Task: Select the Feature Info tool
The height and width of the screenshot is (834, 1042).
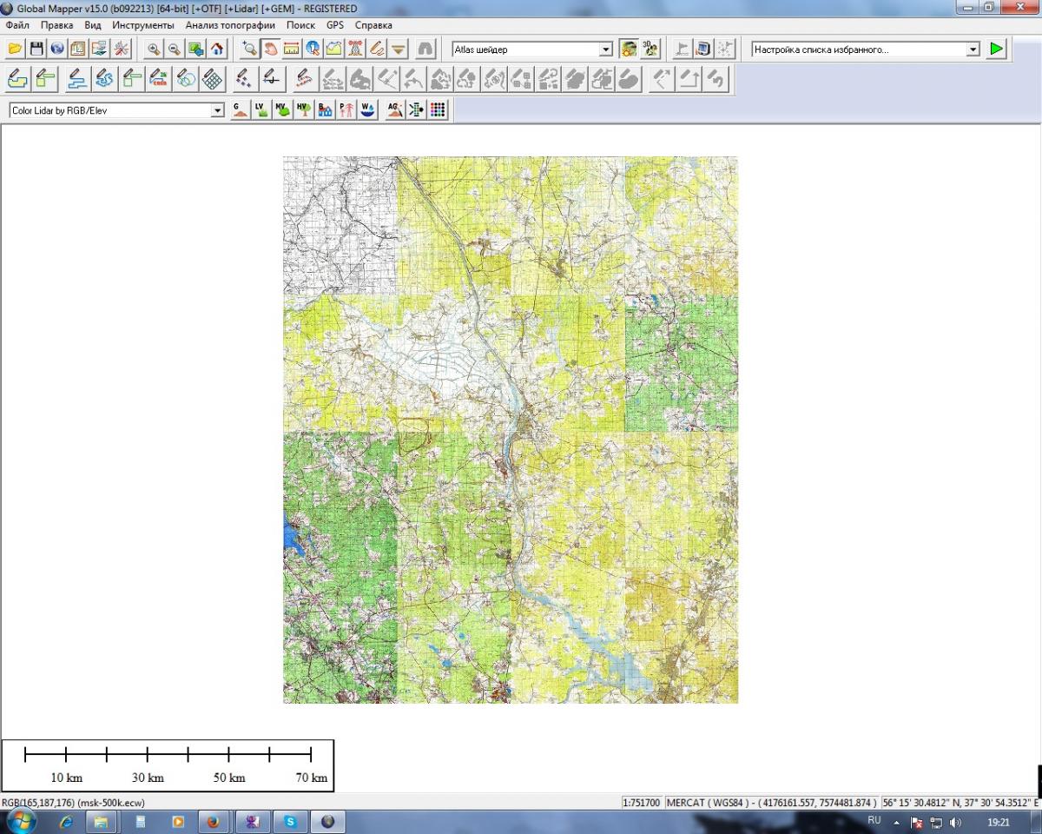Action: pyautogui.click(x=313, y=50)
